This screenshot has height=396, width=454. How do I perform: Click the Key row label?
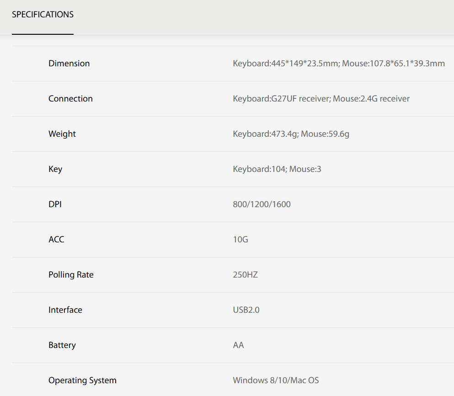click(x=55, y=169)
